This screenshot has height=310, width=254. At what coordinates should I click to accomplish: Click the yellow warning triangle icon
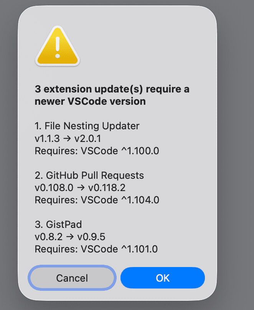pyautogui.click(x=58, y=46)
